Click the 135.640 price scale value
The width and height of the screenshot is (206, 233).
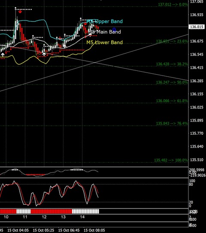(x=197, y=146)
